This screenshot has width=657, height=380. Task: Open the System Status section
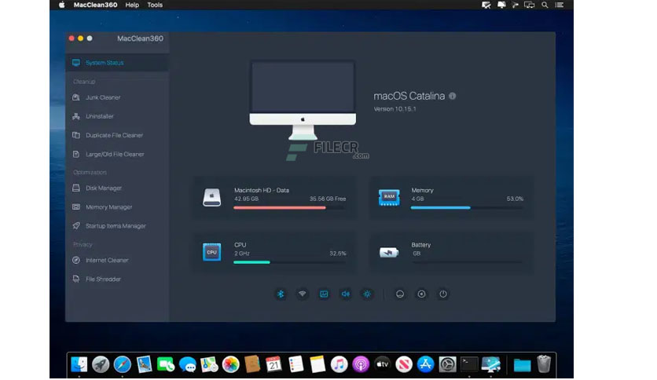pyautogui.click(x=117, y=63)
